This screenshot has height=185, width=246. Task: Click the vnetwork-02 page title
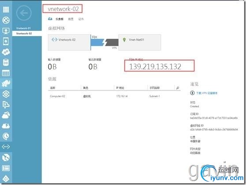coord(63,9)
